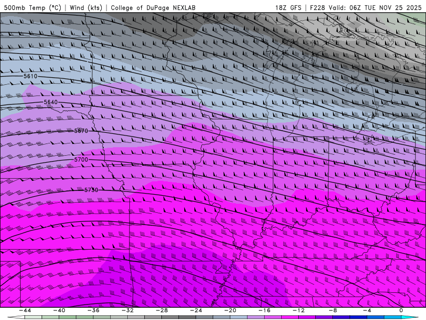Select the 0 colorbar tick label

pyautogui.click(x=402, y=310)
